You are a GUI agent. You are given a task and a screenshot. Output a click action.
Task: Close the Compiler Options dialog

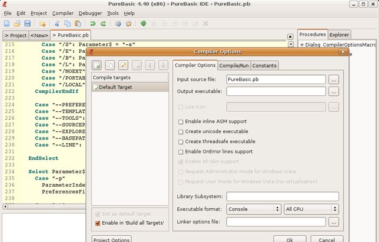(343, 52)
